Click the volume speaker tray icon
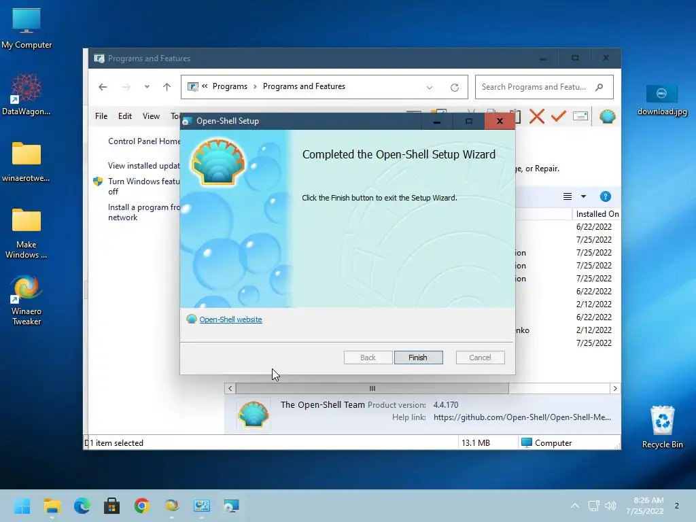Screen dimensions: 696x522 [610, 506]
